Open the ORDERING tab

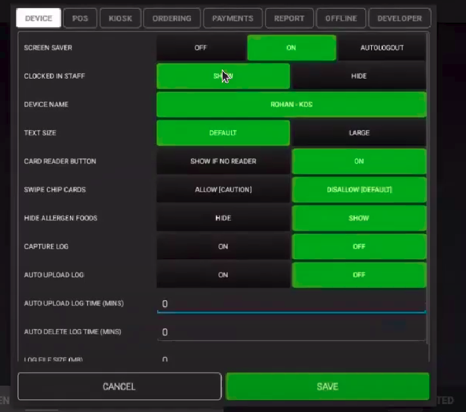point(172,18)
